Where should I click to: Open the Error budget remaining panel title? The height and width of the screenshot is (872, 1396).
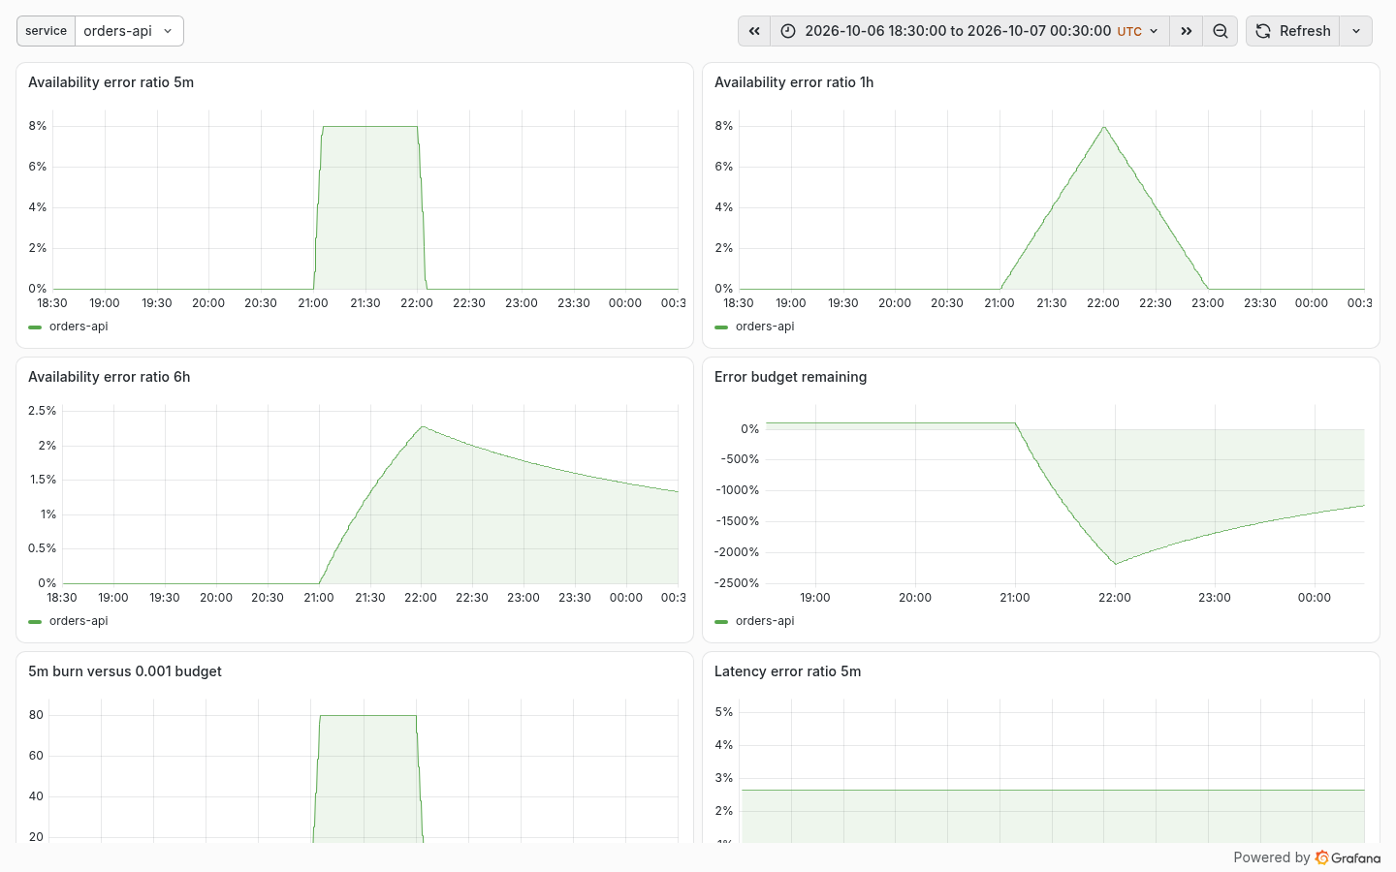pyautogui.click(x=790, y=377)
